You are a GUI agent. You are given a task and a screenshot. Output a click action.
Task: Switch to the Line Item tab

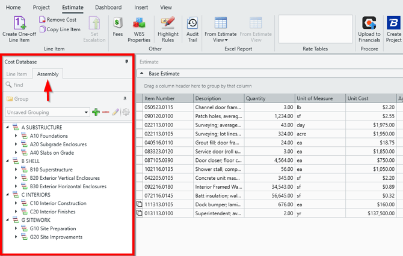[x=17, y=74]
